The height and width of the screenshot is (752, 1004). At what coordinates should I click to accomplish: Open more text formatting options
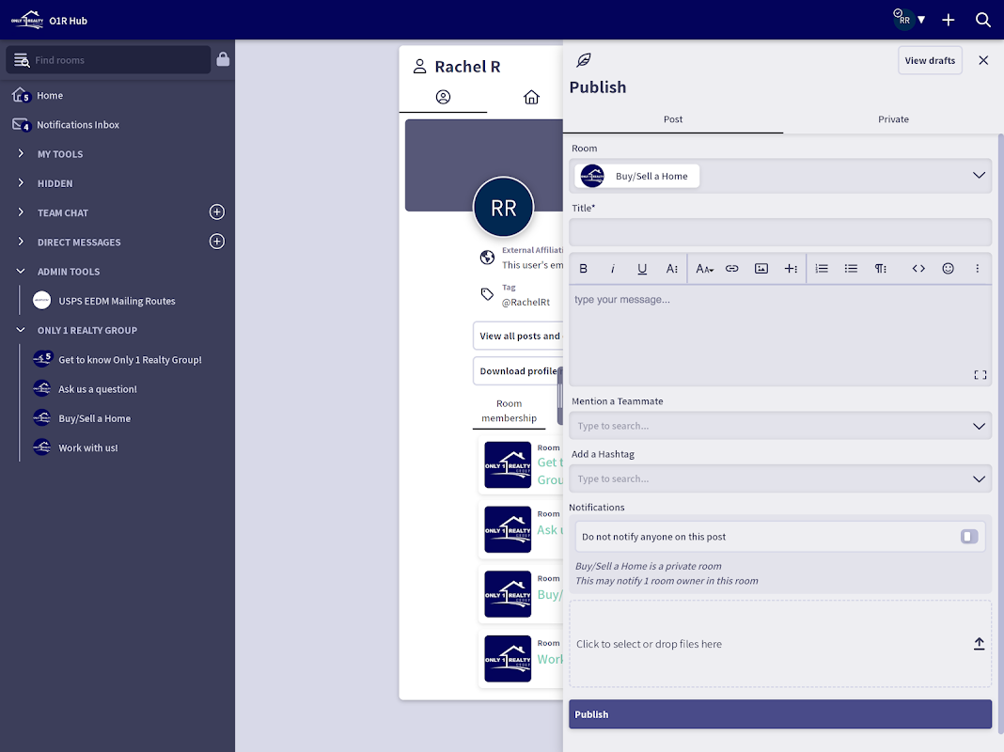[671, 269]
